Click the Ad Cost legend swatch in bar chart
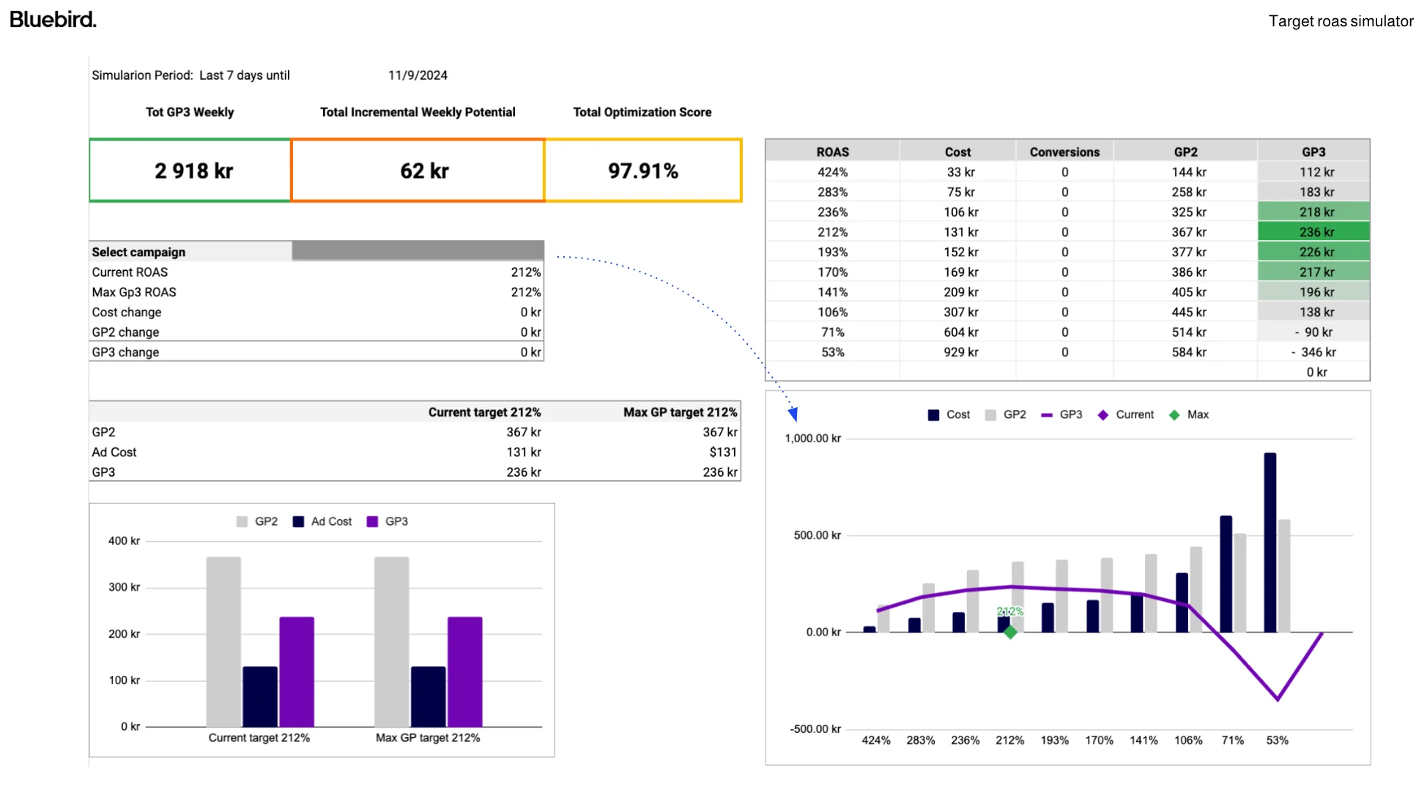Screen dimensions: 1427x798 [x=298, y=522]
